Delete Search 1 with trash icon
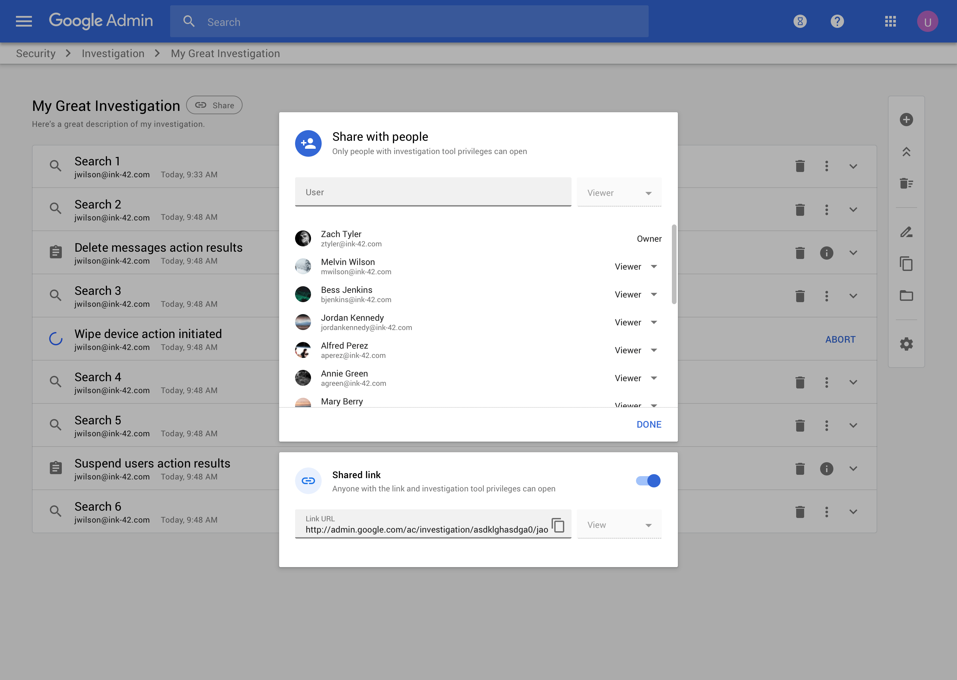957x680 pixels. 800,166
